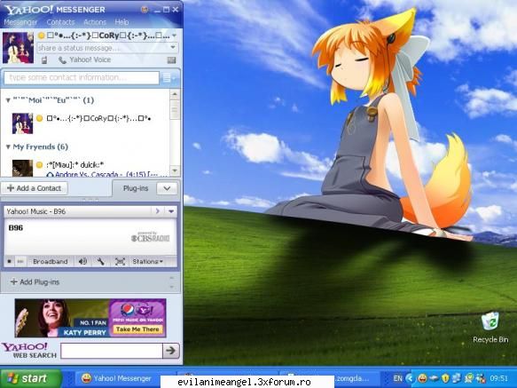The height and width of the screenshot is (388, 517).
Task: Click the tray icon just left of the clock
Action: pyautogui.click(x=481, y=378)
